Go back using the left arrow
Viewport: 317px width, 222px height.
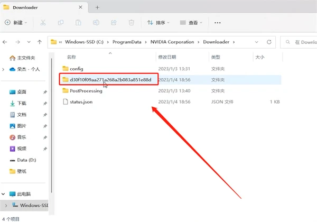pos(6,42)
